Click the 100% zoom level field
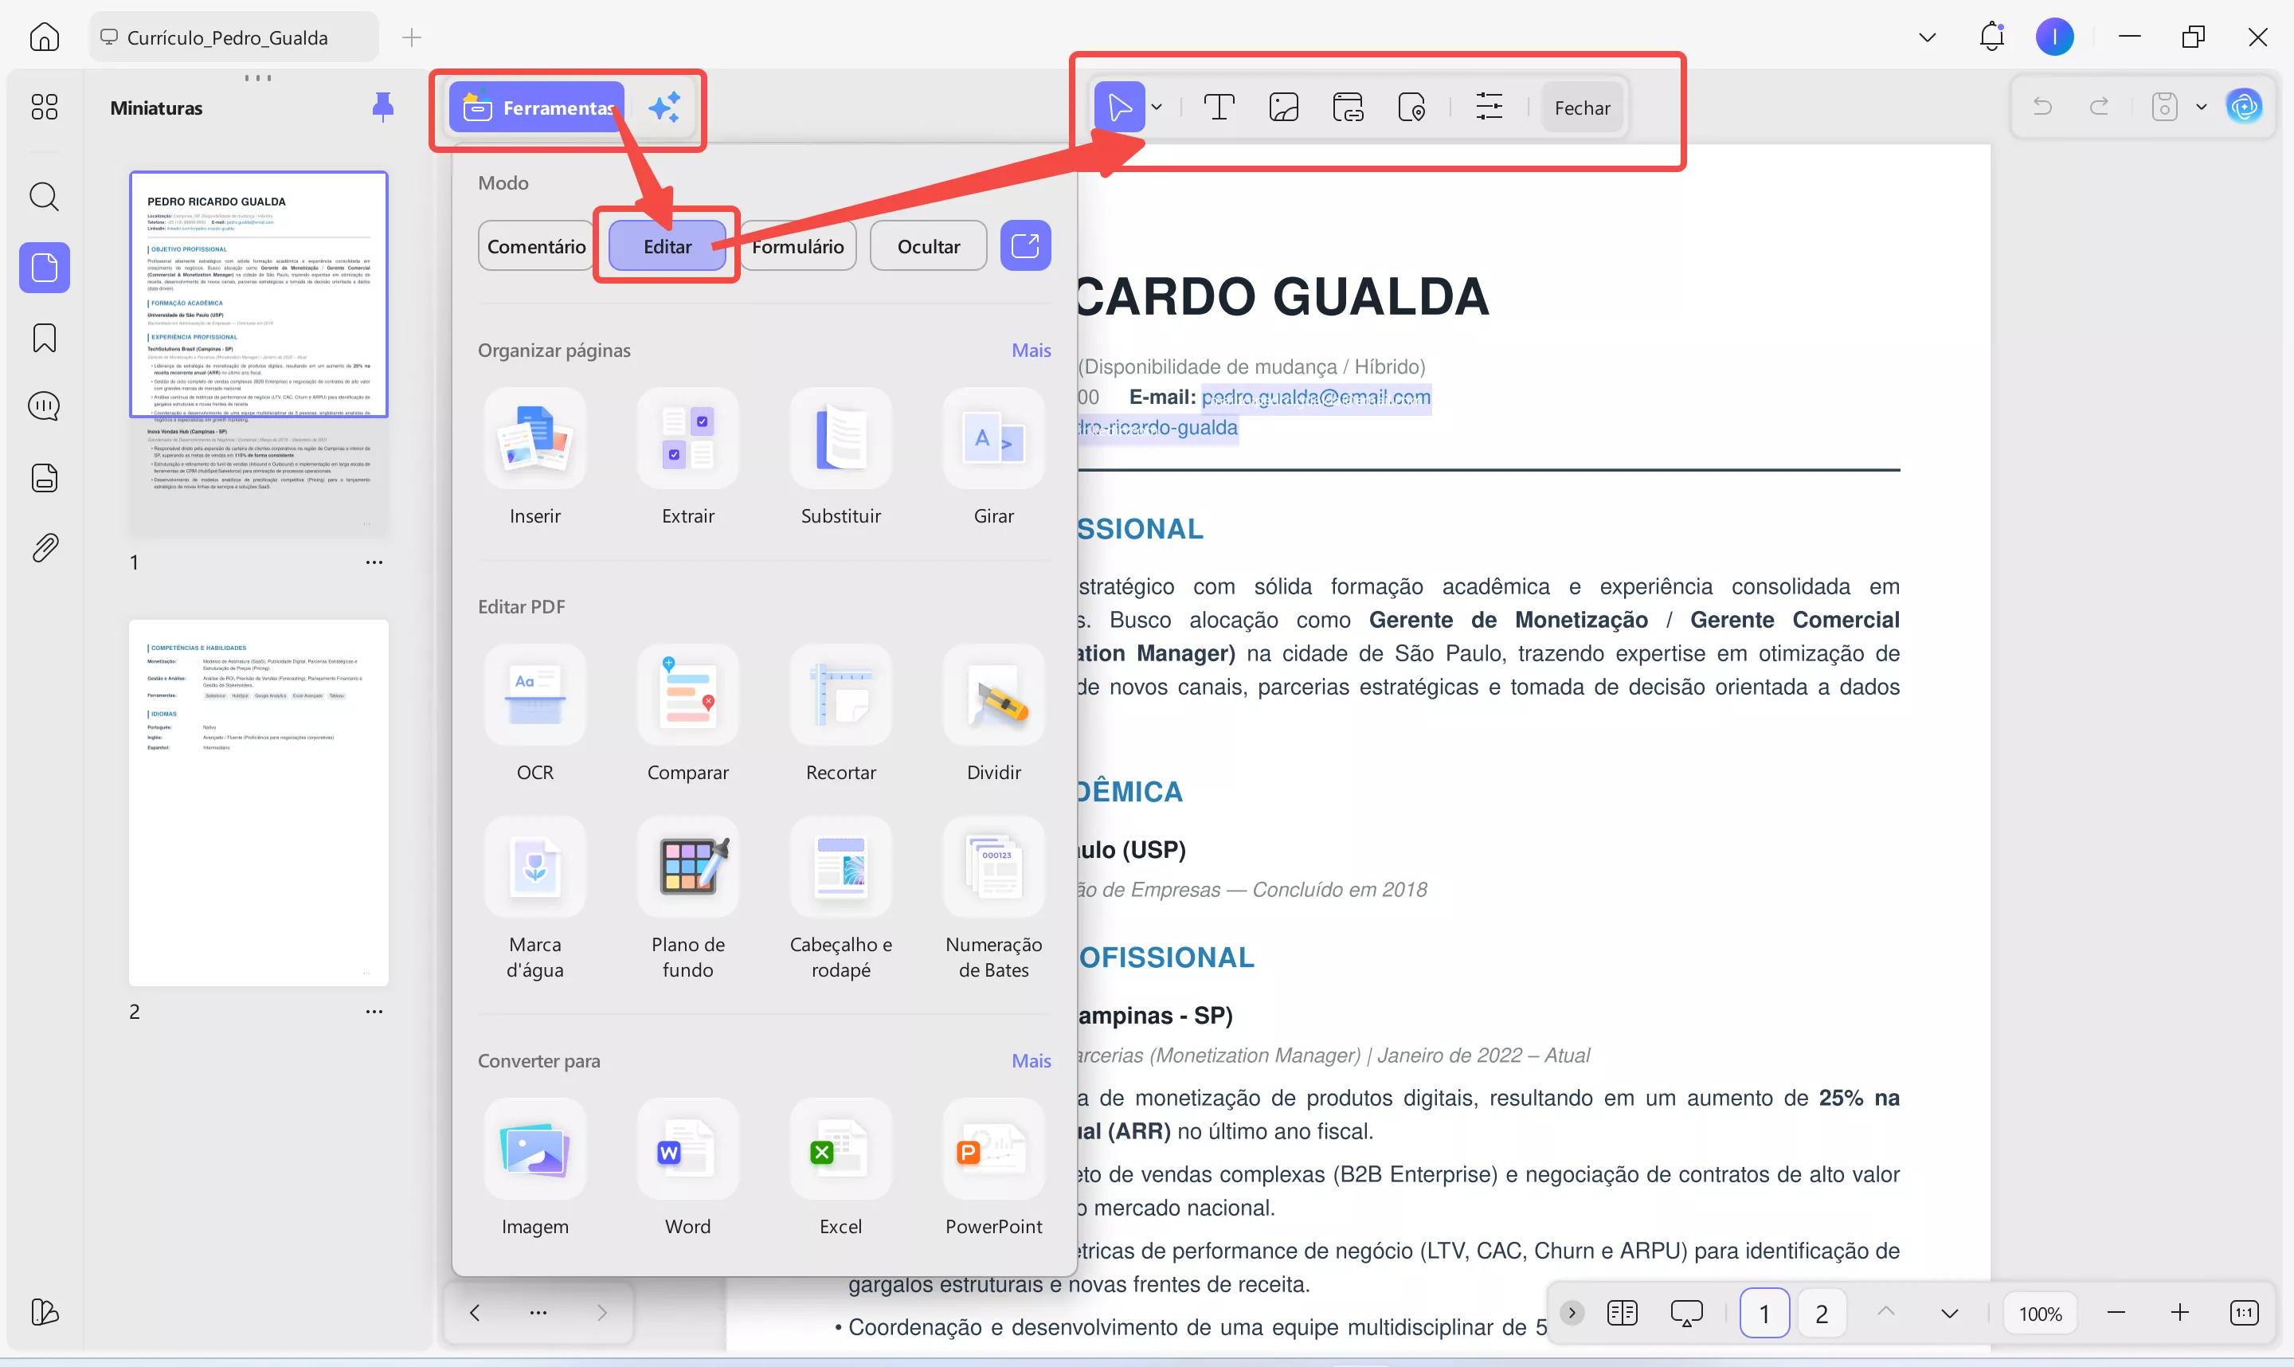2294x1367 pixels. pyautogui.click(x=2040, y=1313)
